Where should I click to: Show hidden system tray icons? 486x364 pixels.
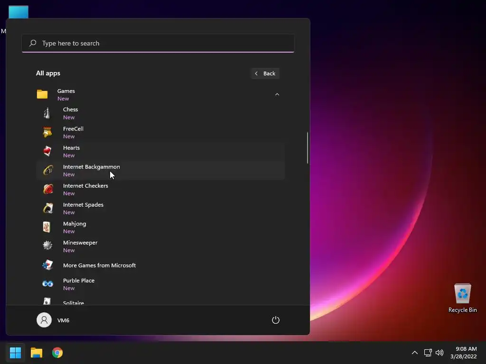pyautogui.click(x=414, y=353)
